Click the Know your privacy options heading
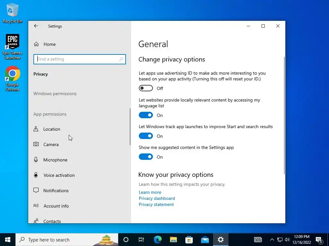The height and width of the screenshot is (246, 329). (176, 175)
